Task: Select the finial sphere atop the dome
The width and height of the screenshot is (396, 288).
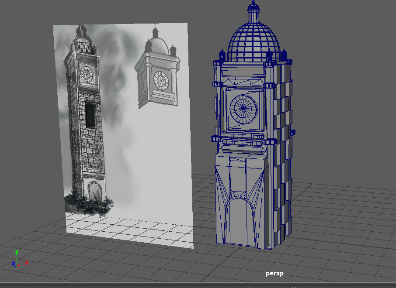Action: click(253, 6)
